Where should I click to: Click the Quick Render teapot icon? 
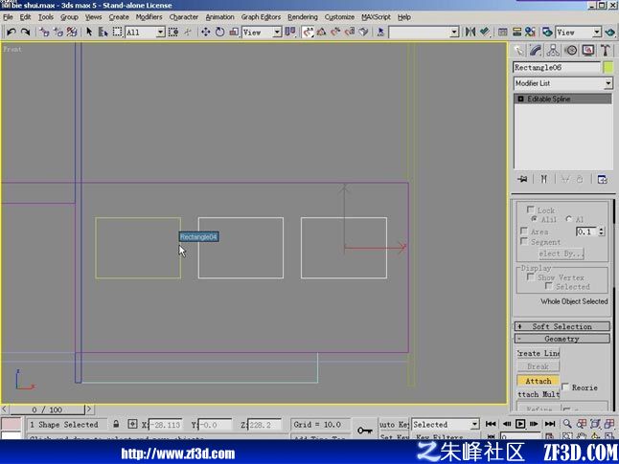[610, 32]
